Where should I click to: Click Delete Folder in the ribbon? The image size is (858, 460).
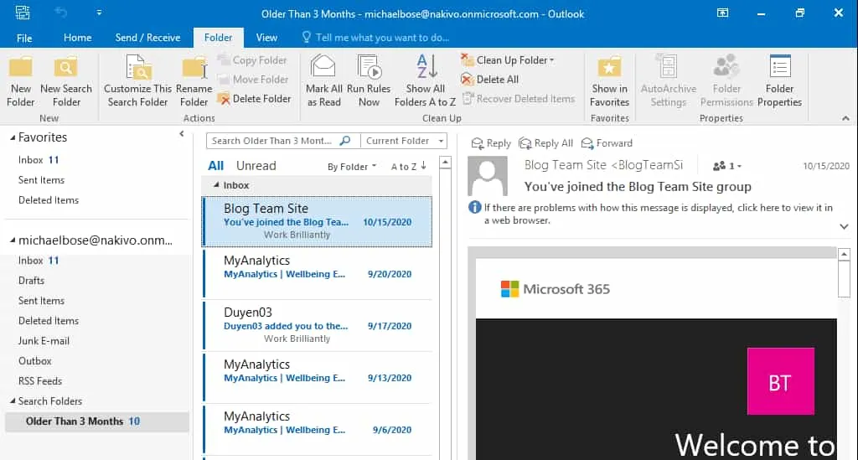point(255,99)
